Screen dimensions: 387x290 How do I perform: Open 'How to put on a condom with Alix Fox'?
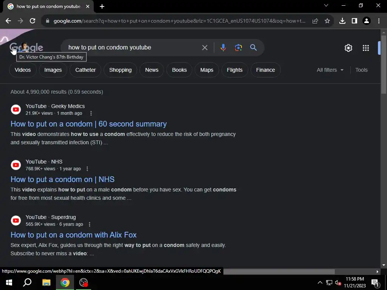(x=74, y=235)
